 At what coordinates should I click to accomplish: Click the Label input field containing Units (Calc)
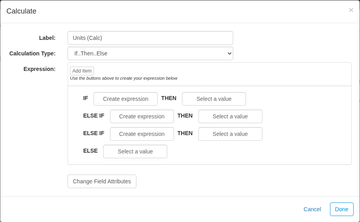point(150,38)
